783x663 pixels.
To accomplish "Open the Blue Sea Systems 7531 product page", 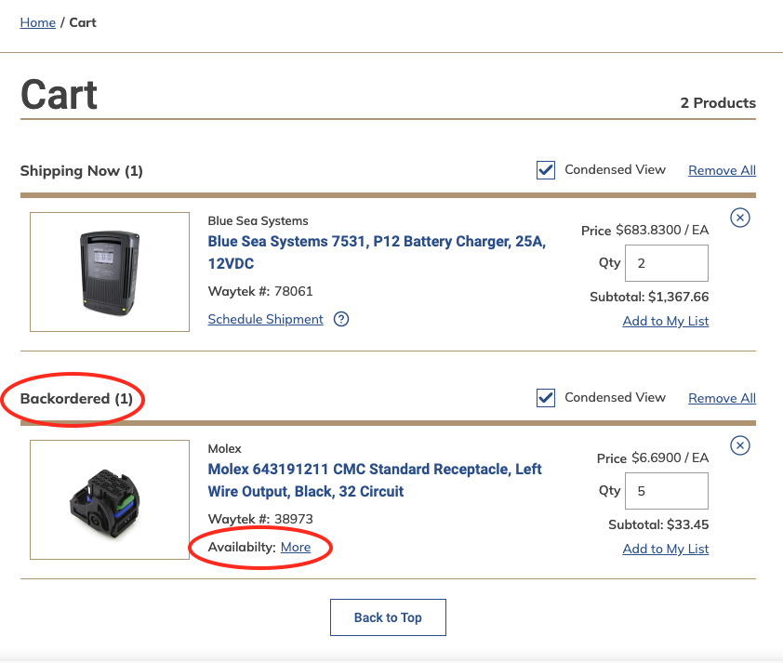I will coord(376,252).
